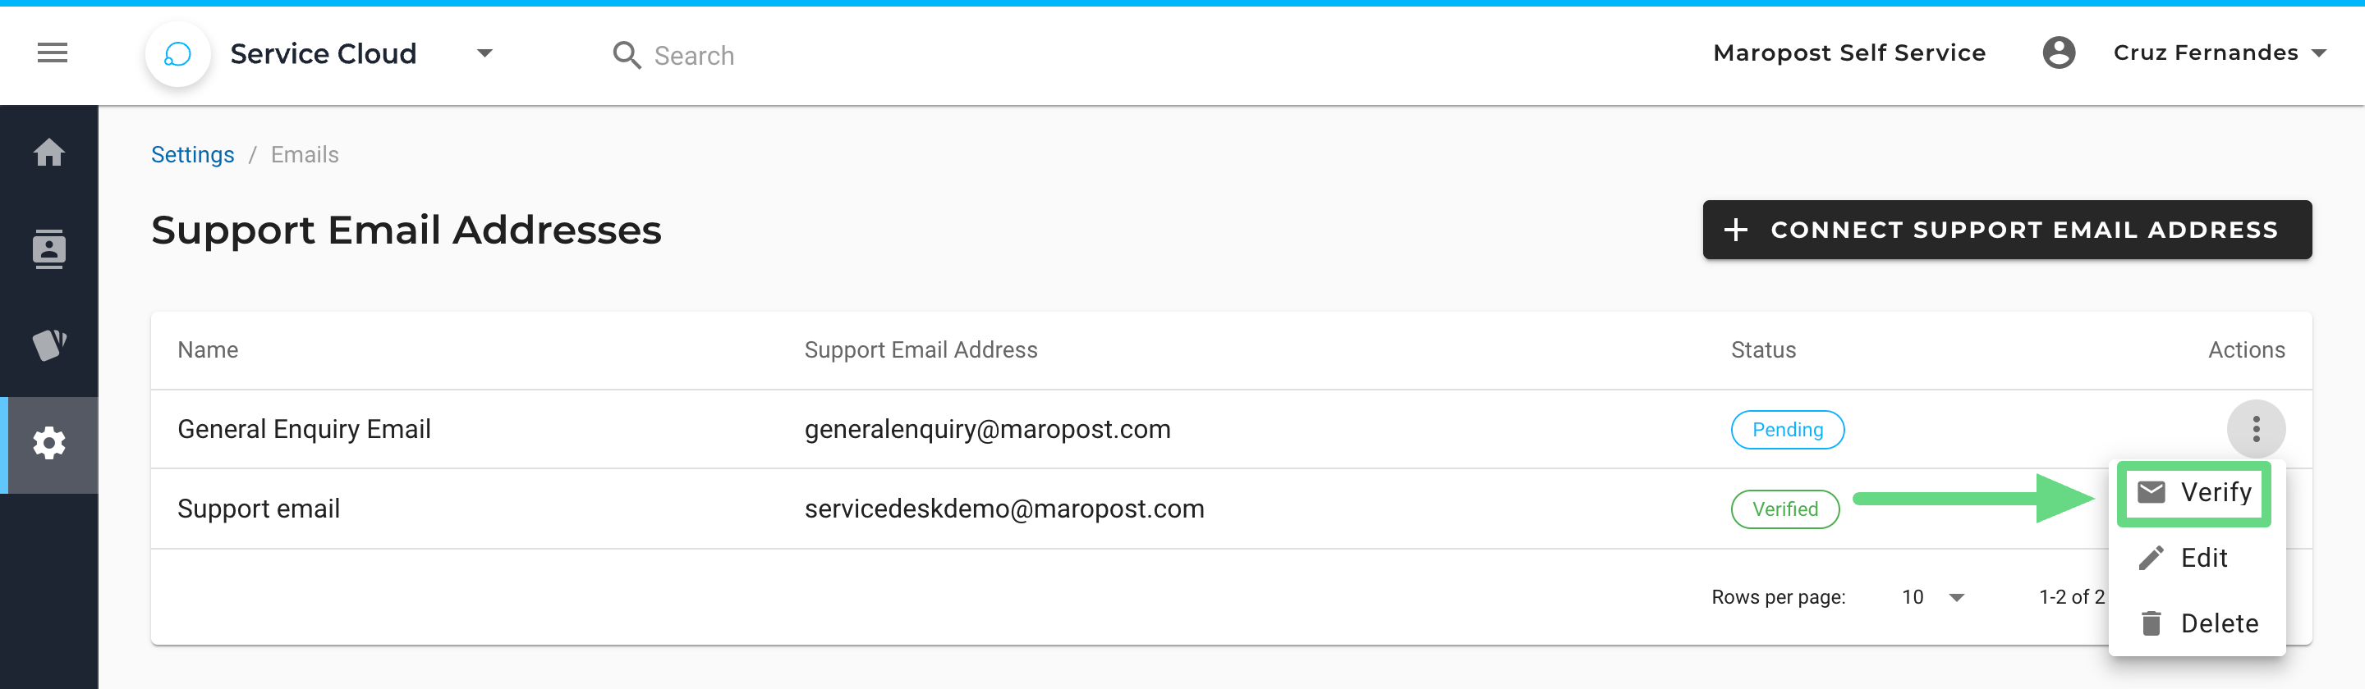The width and height of the screenshot is (2365, 689).
Task: Select Verify from the actions menu
Action: 2193,493
